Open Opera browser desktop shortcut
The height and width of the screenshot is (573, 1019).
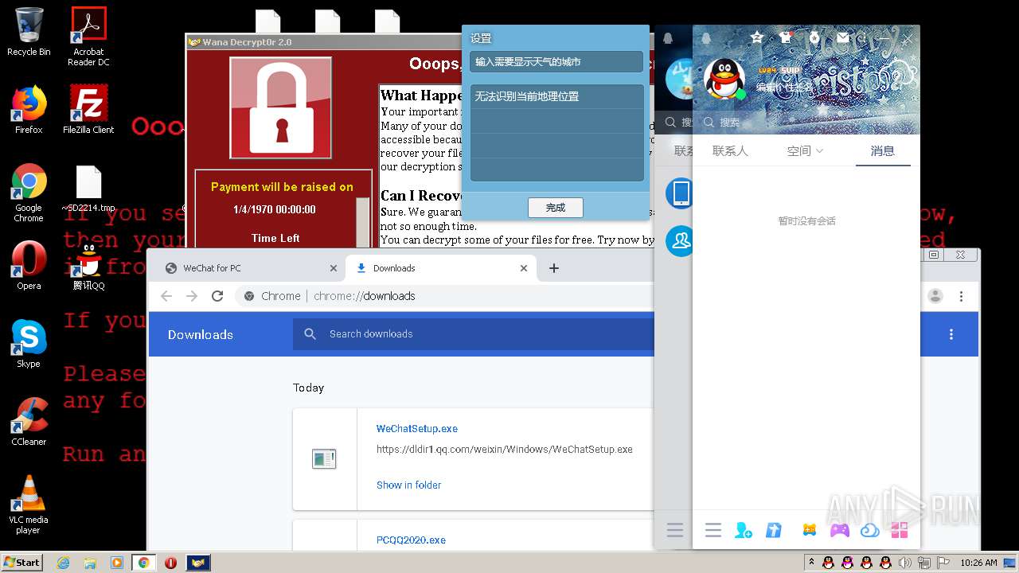[29, 266]
